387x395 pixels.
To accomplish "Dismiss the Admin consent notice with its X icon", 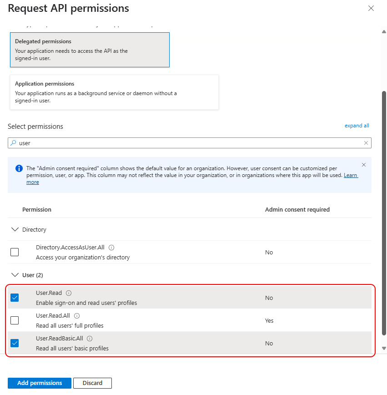I will pos(363,165).
